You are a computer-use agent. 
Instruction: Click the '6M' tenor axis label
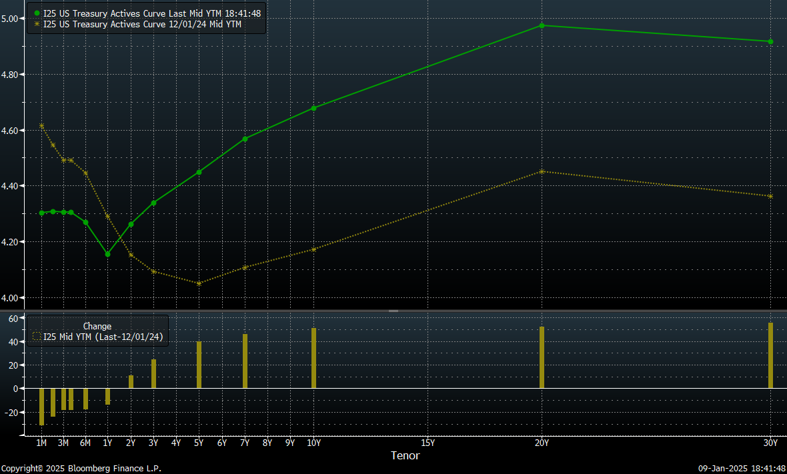tap(85, 443)
